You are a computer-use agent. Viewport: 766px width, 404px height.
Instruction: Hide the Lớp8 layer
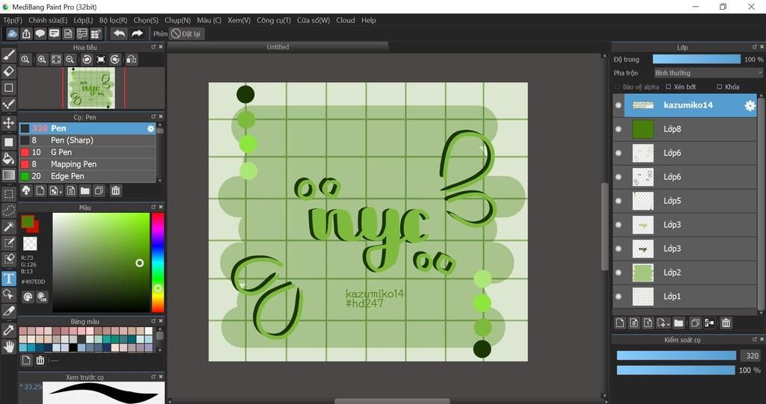pyautogui.click(x=618, y=129)
